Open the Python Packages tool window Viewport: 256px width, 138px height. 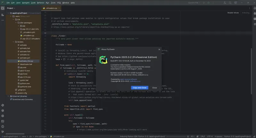pos(3,105)
